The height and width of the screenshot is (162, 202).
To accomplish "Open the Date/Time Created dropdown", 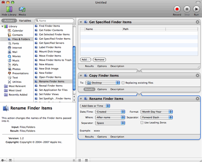I will (x=110, y=112).
